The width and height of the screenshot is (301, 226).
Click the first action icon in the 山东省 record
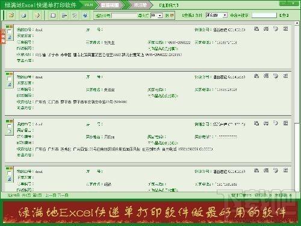tap(256, 29)
